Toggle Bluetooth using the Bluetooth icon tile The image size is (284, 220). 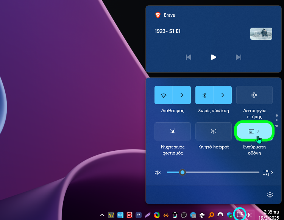(x=204, y=95)
